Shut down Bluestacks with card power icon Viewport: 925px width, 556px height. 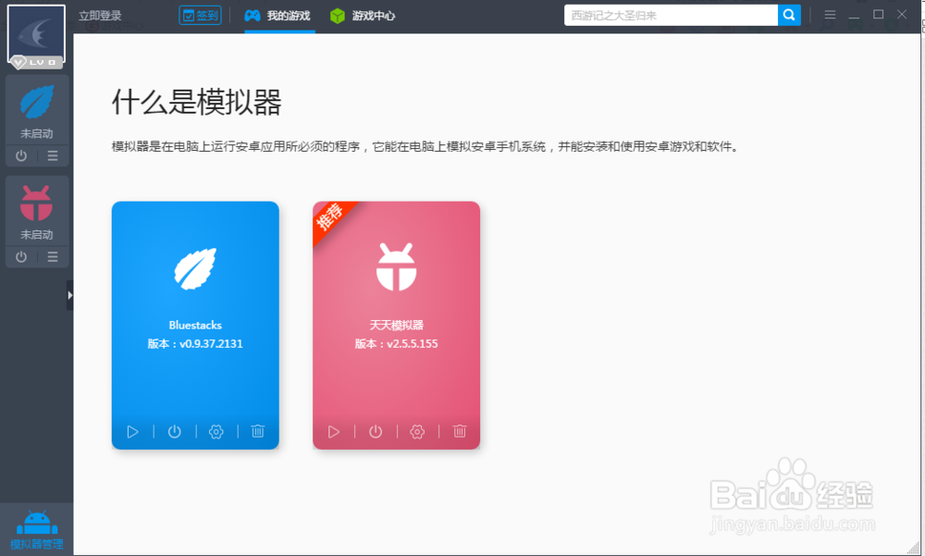(x=175, y=432)
